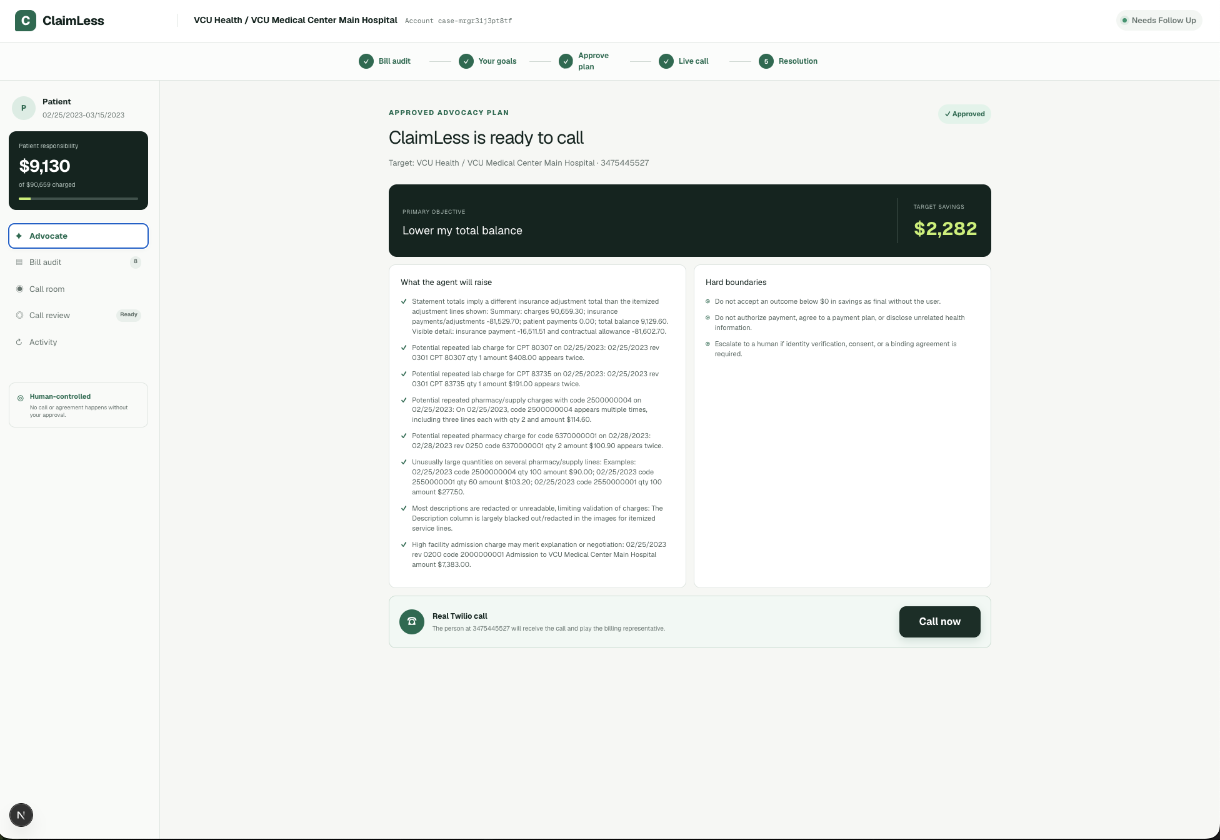Click 'The person at 3475445527' description
Viewport: 1220px width, 840px height.
click(x=549, y=629)
